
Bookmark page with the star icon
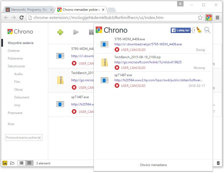tap(200, 18)
